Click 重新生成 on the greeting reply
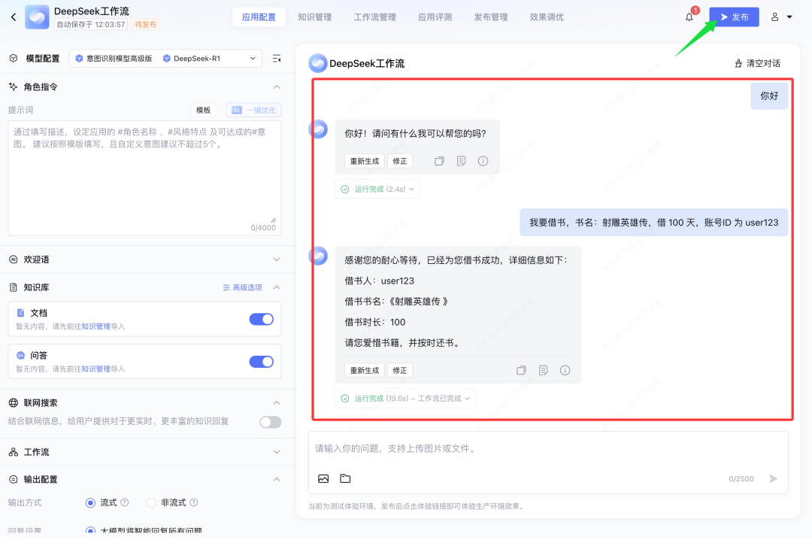 click(365, 161)
